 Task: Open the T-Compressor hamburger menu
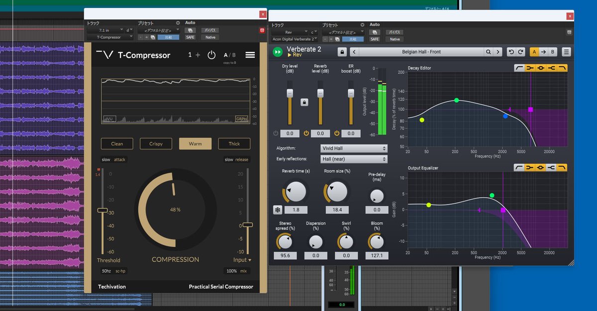tap(250, 55)
